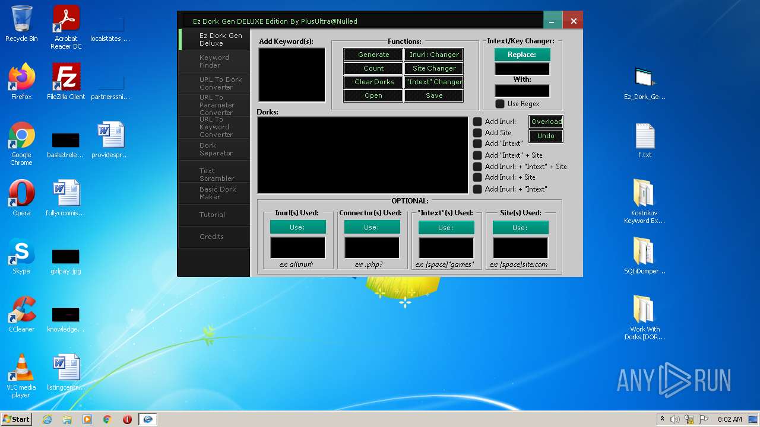Screen dimensions: 760x427
Task: Focus the With: replacement input field
Action: click(522, 91)
